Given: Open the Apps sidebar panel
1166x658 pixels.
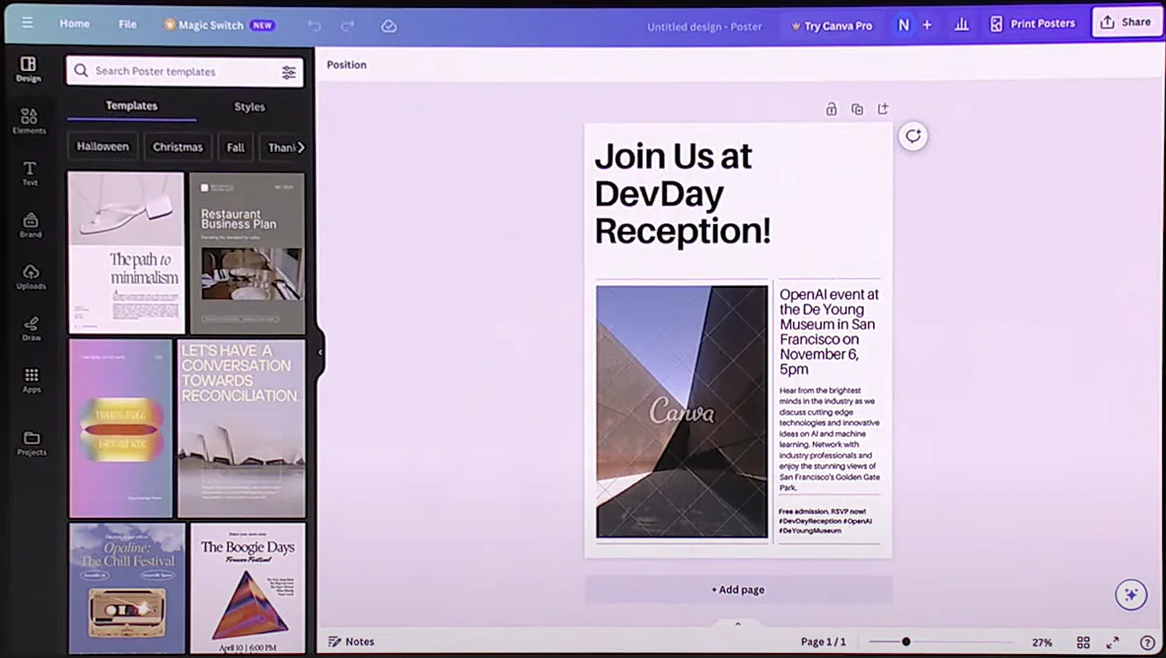Looking at the screenshot, I should tap(32, 379).
